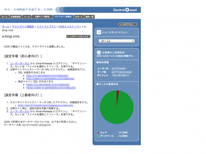Go to the 公開サイト用設定 tab

tap(42, 17)
